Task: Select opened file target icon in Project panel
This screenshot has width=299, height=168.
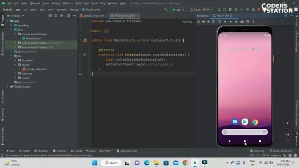Action: pos(50,15)
